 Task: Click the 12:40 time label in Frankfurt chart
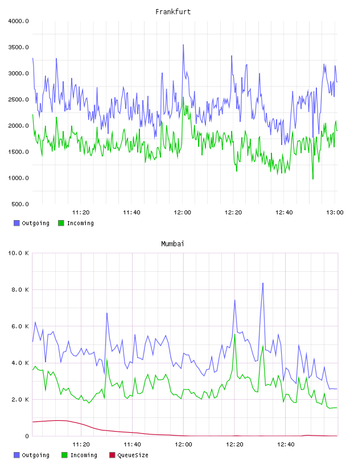pyautogui.click(x=284, y=213)
